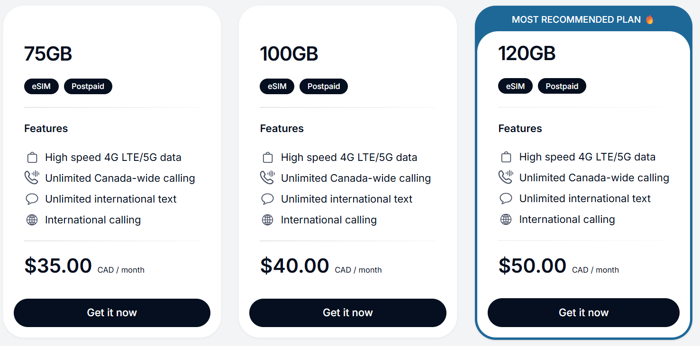Select the Postpaid tag on 120GB plan
Image resolution: width=700 pixels, height=346 pixels.
tap(562, 87)
